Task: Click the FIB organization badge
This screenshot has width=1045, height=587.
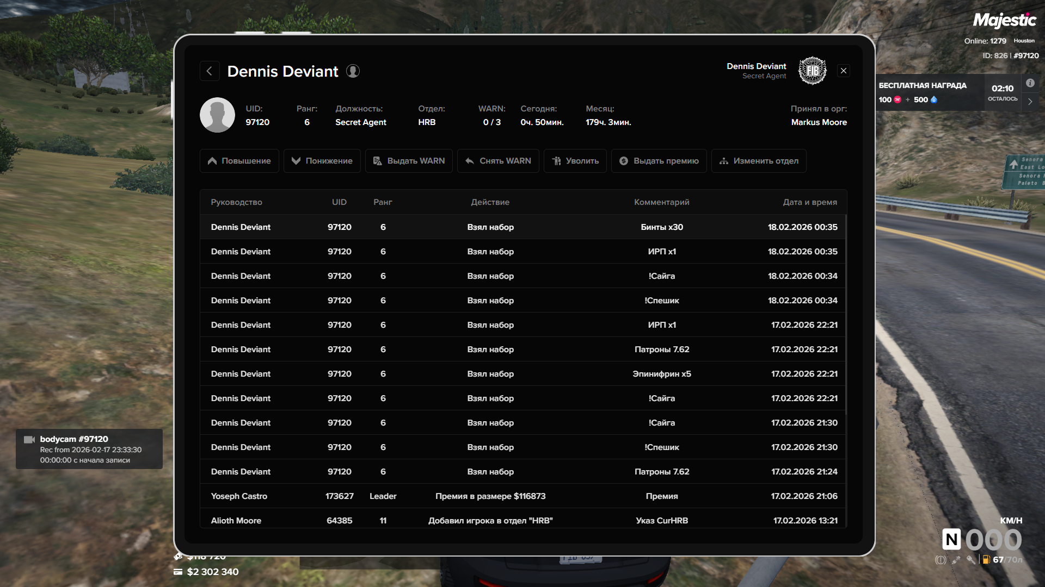Action: click(812, 71)
